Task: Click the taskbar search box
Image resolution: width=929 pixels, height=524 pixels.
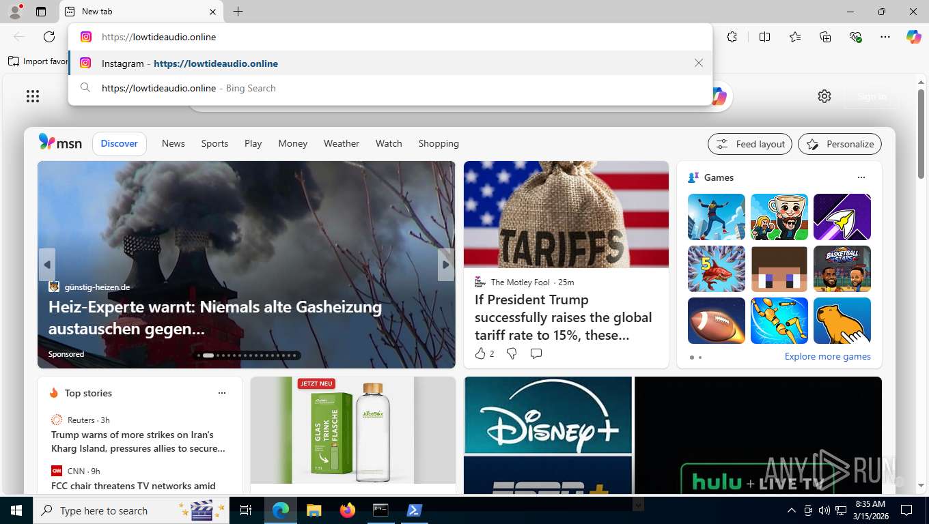Action: click(132, 510)
